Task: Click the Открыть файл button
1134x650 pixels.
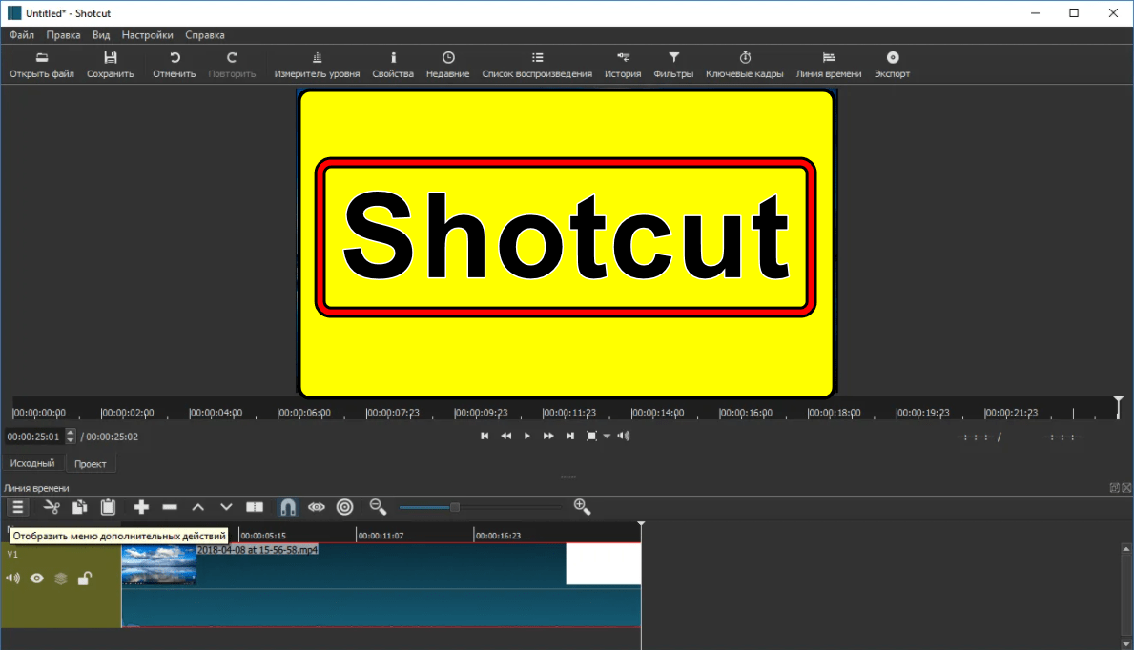Action: (x=42, y=64)
